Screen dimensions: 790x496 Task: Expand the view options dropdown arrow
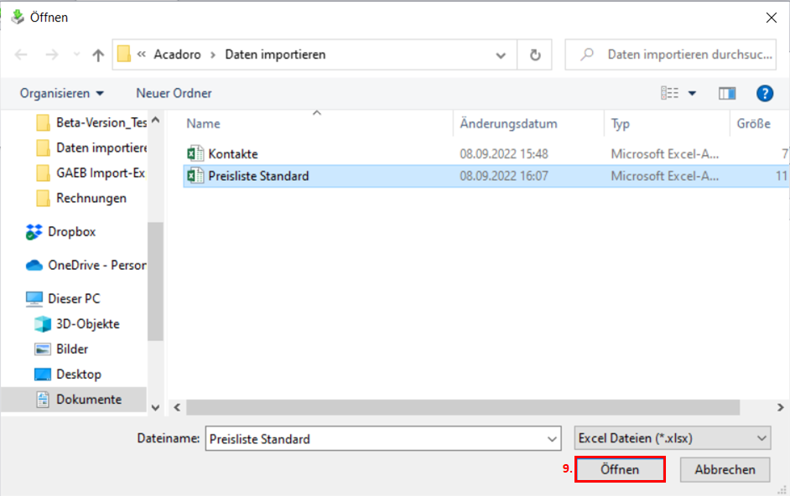(x=692, y=93)
